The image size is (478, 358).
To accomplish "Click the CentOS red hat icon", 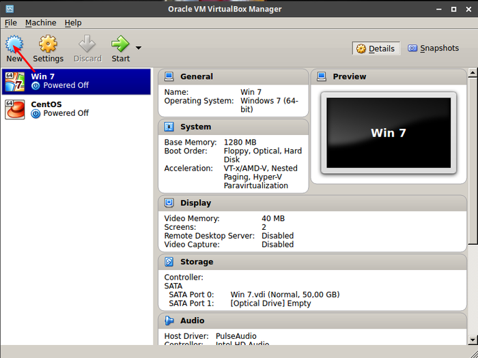I will click(15, 109).
